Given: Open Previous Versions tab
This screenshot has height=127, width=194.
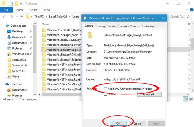Looking at the screenshot, I should (x=129, y=26).
